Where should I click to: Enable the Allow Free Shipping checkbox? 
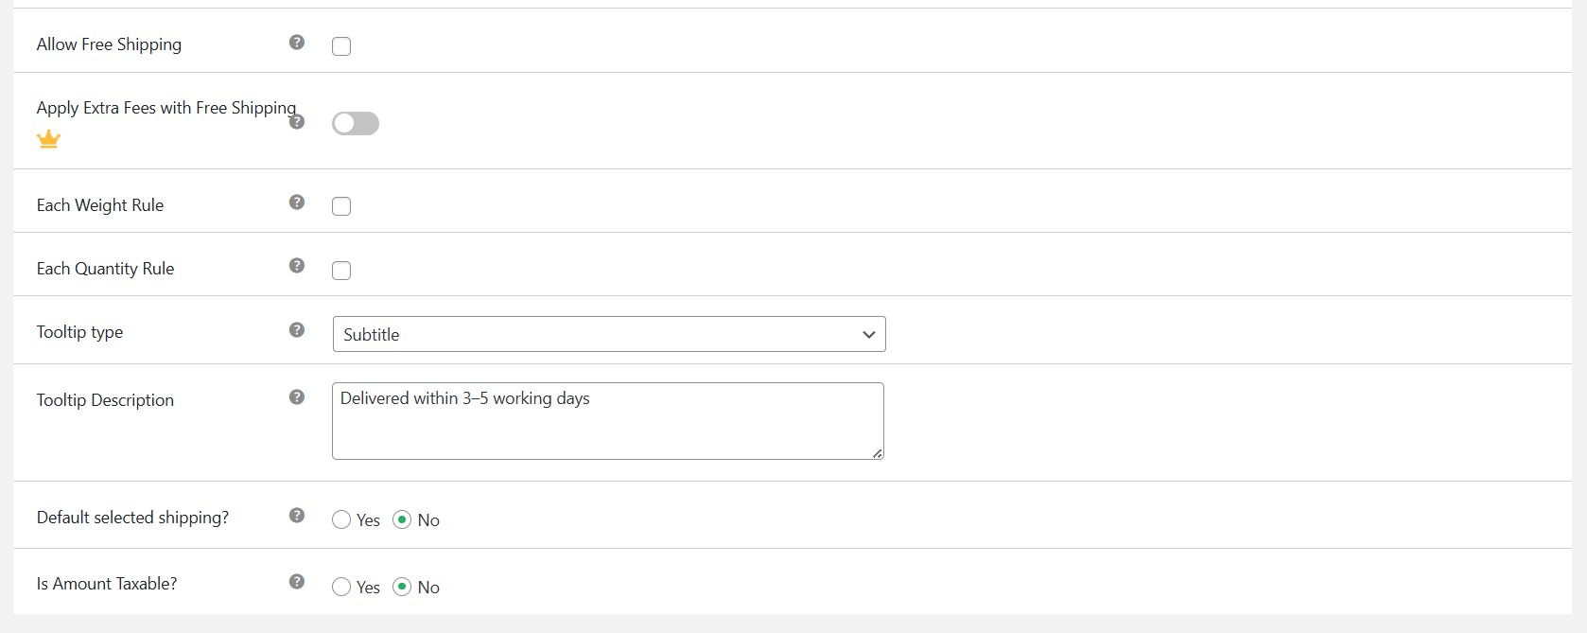[340, 45]
